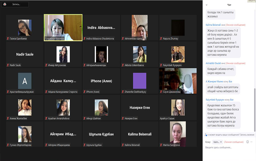The image size is (256, 161).
Task: Select Сауле Джамилова's video tile
Action: point(178,81)
